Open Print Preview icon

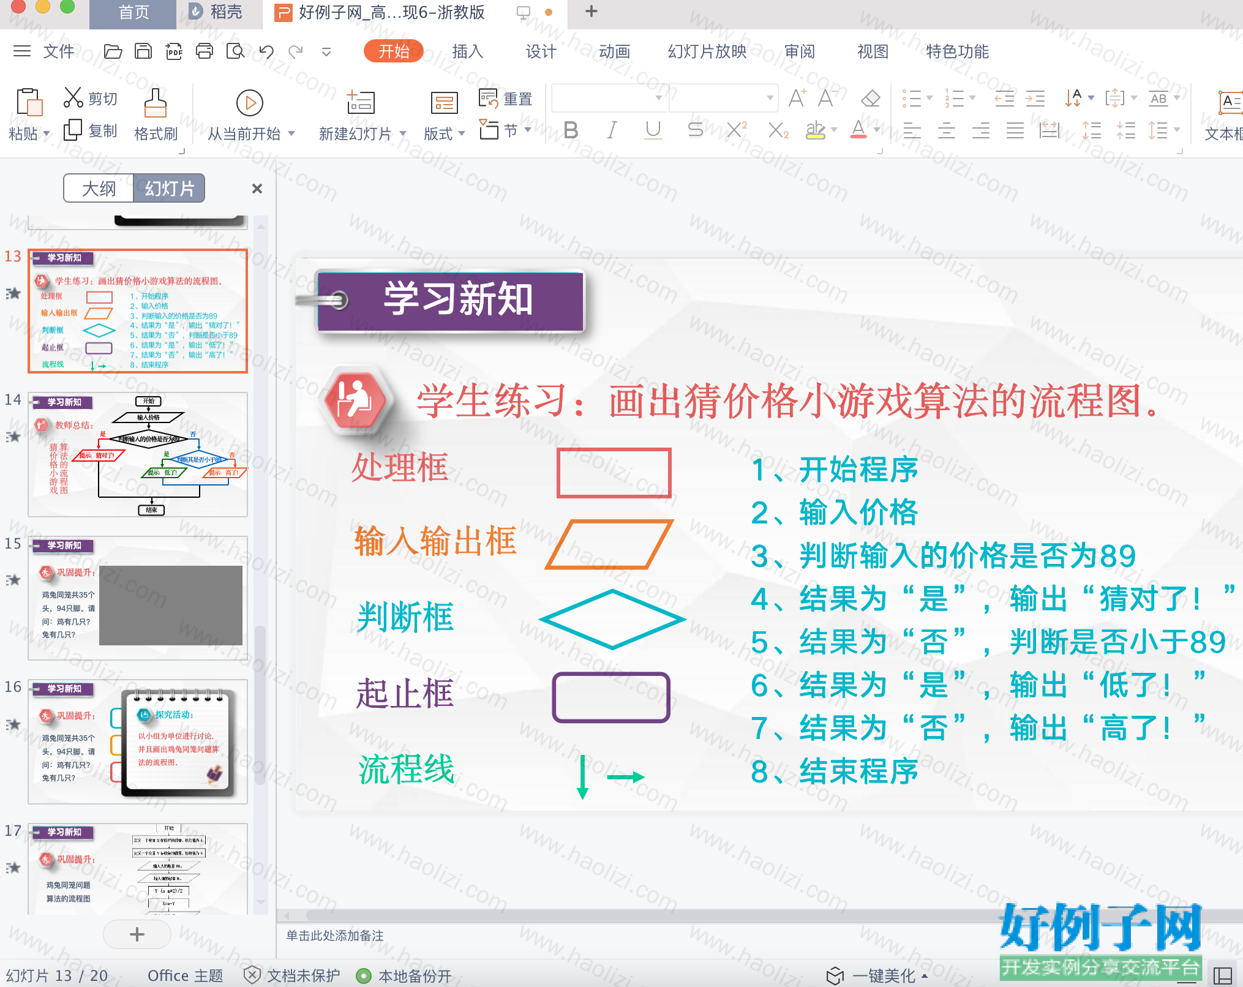pyautogui.click(x=235, y=51)
